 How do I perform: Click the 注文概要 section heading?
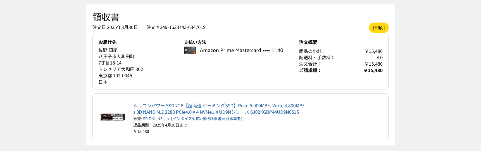[308, 42]
